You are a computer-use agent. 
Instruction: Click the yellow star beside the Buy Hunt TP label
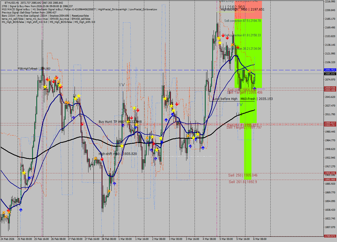(128, 121)
